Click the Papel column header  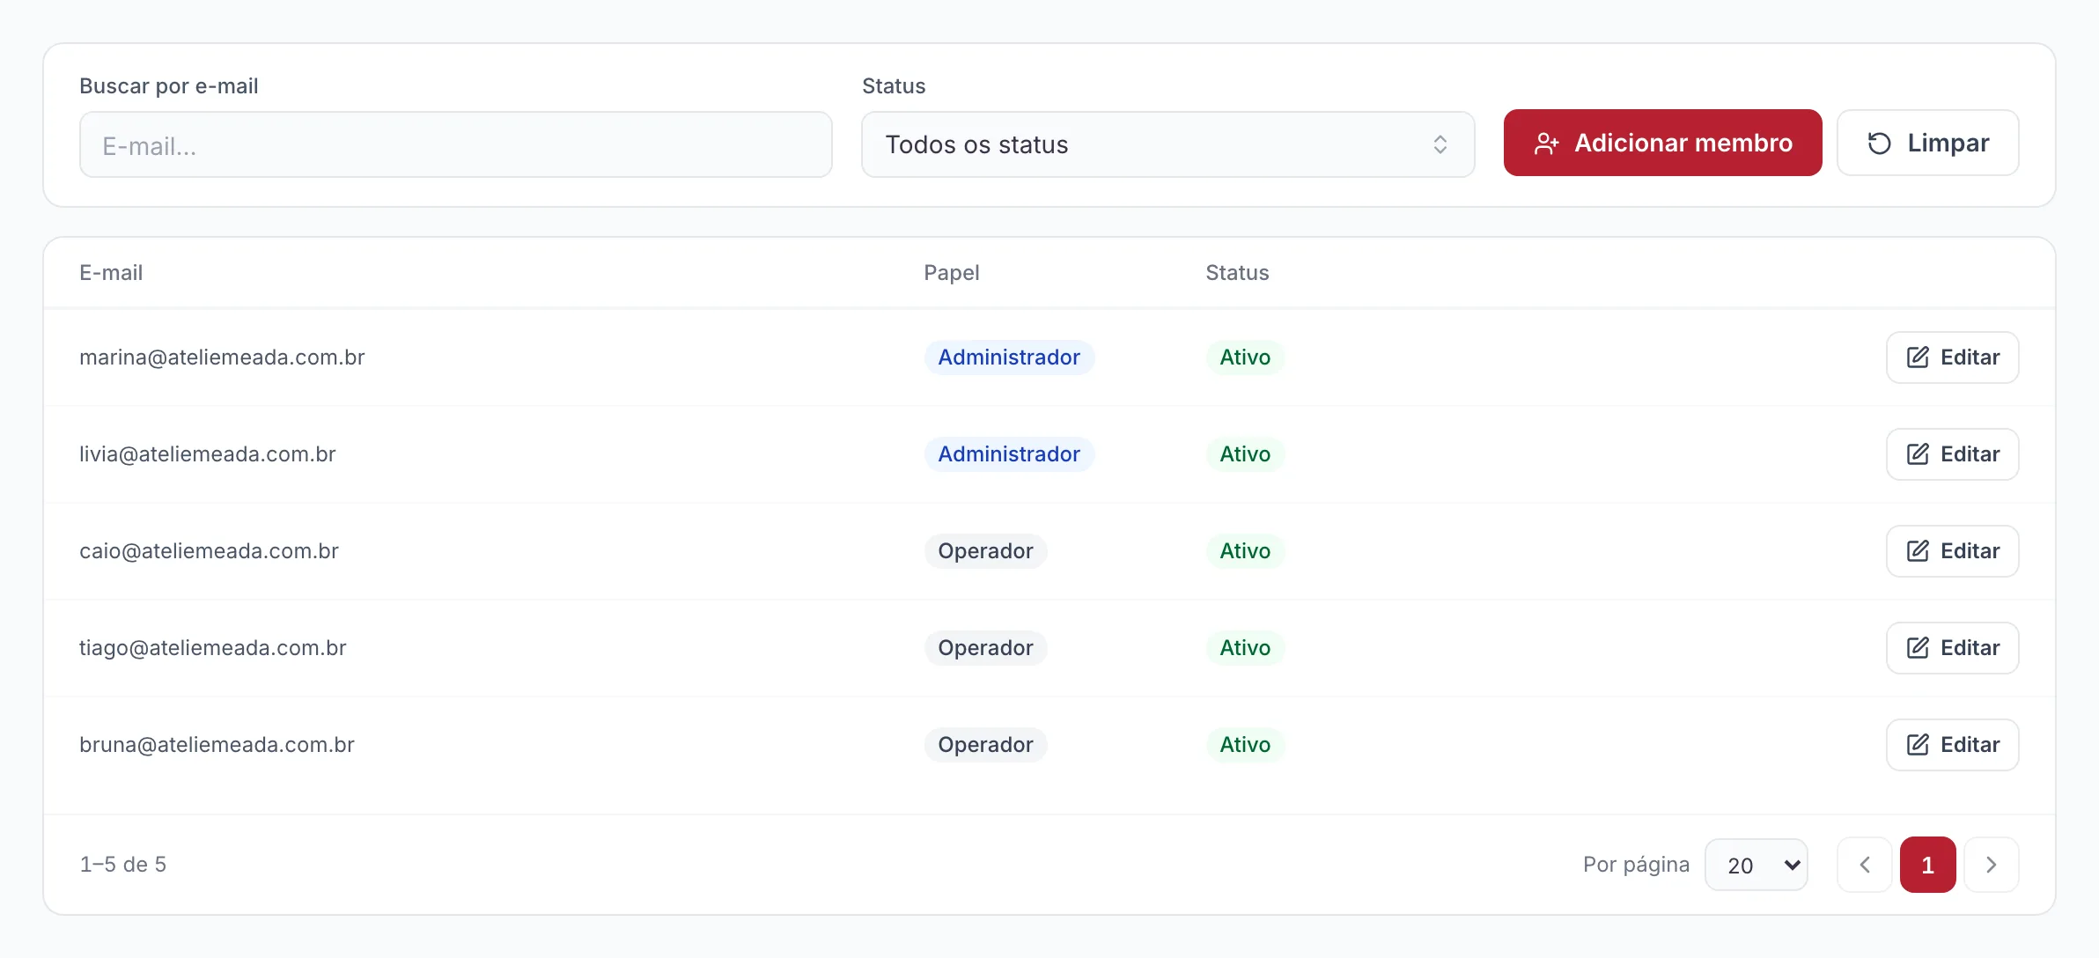pyautogui.click(x=951, y=273)
